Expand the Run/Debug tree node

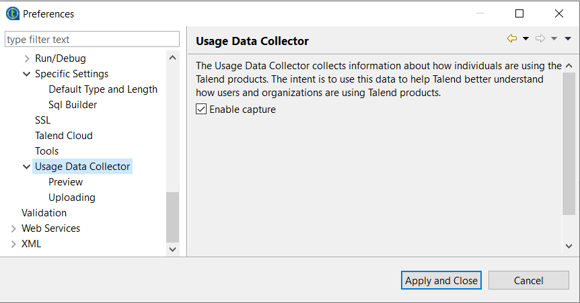[x=27, y=58]
